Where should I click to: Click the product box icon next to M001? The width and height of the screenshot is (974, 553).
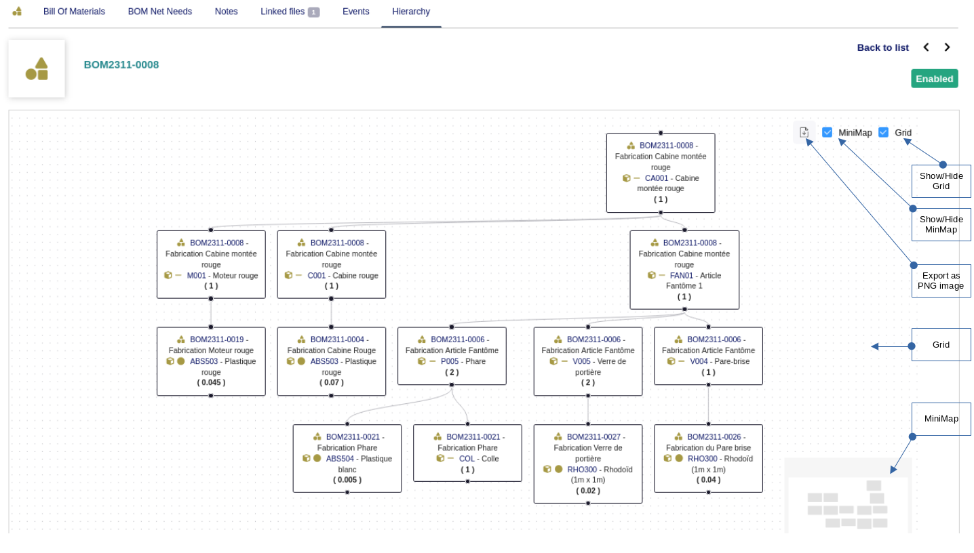pyautogui.click(x=168, y=275)
